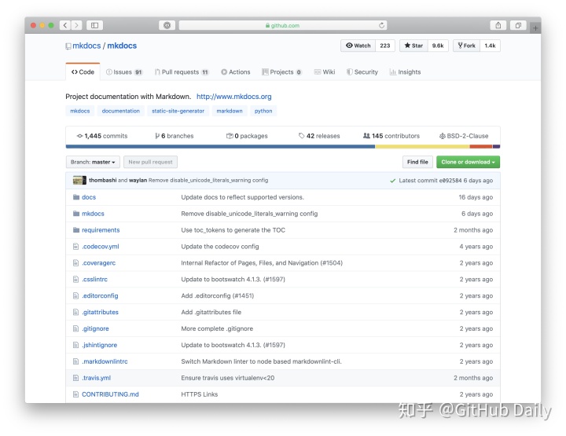
Task: Open latest commit e092584 link
Action: click(450, 181)
